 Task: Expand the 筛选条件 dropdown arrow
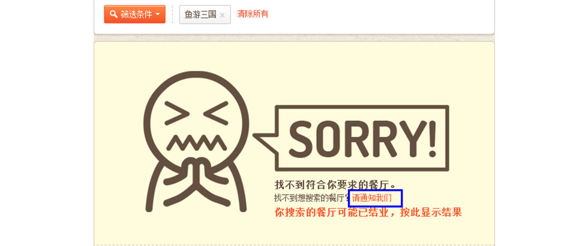coord(157,14)
